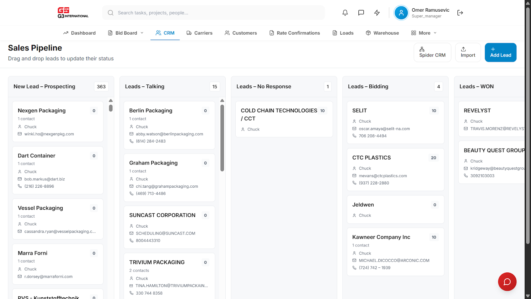Click the phone icon on CTC PLASTICS card
This screenshot has width=531, height=299.
354,183
